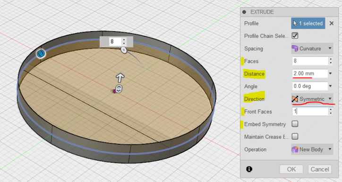This screenshot has height=182, width=342.
Task: Open the Operation New Body dropdown
Action: 312,149
